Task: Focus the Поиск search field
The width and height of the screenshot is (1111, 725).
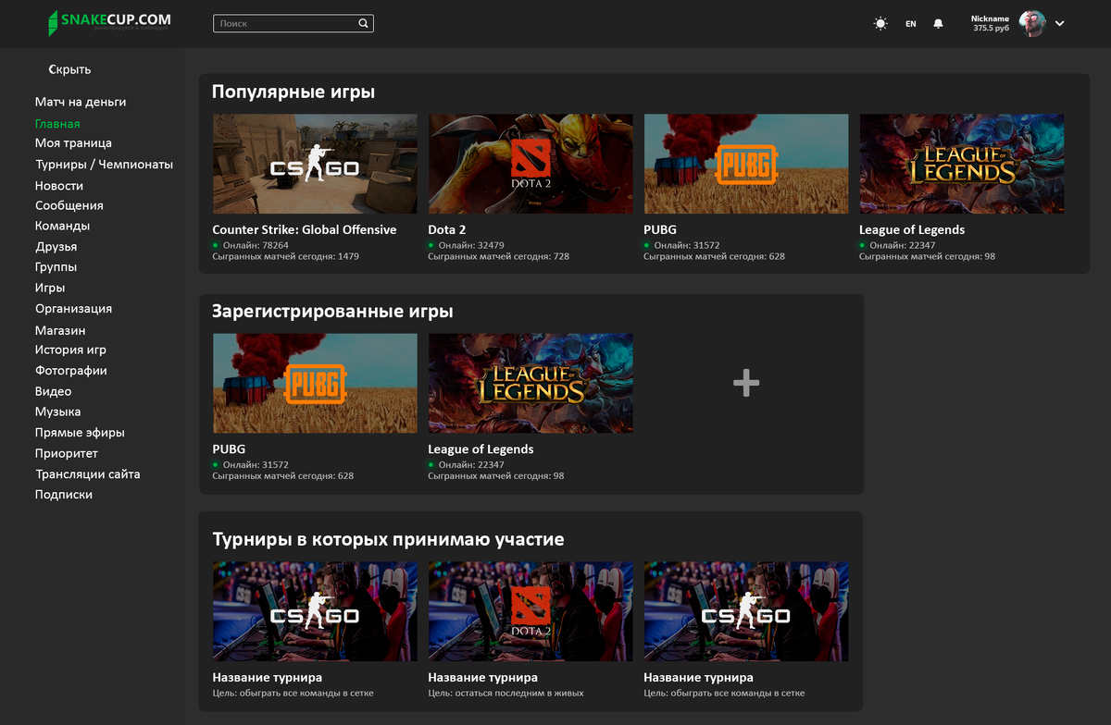Action: tap(293, 24)
